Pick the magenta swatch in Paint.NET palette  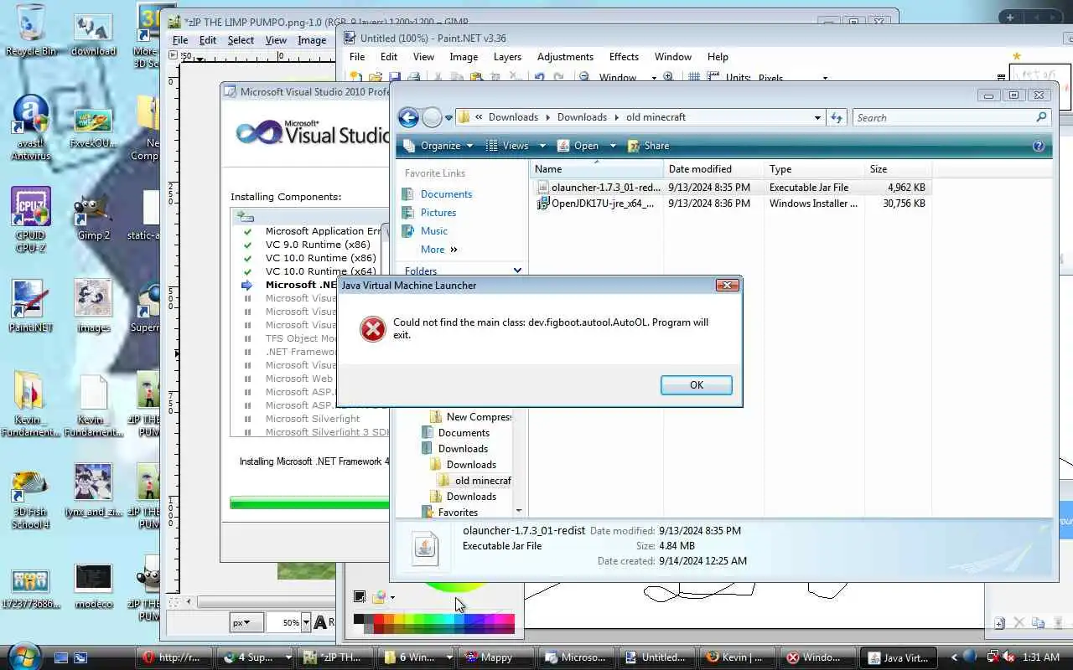498,619
